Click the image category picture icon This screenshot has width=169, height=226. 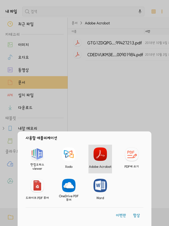pyautogui.click(x=10, y=45)
